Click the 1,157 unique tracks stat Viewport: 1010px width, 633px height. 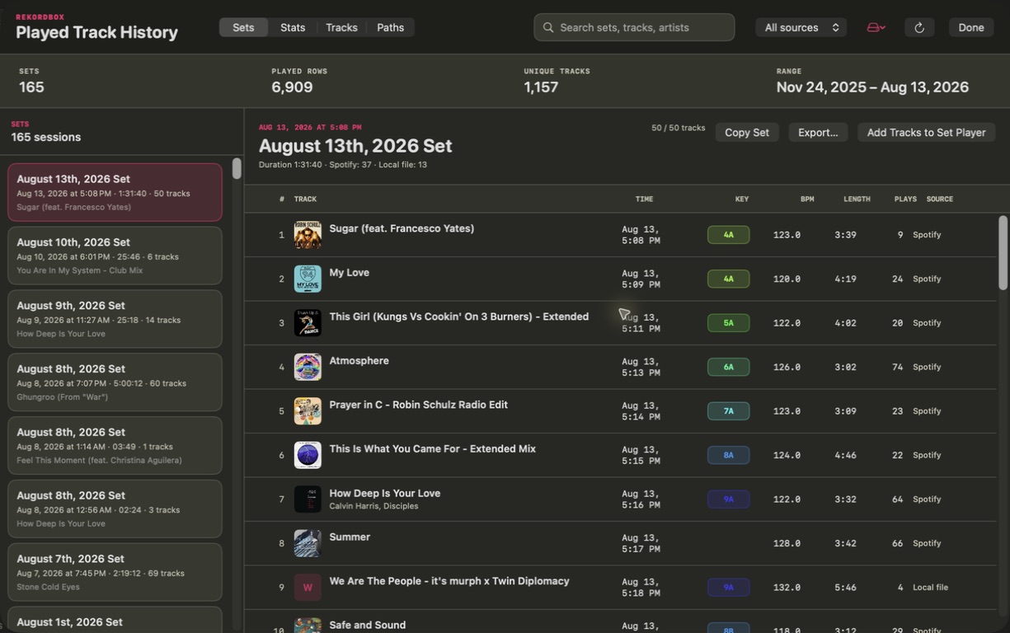(541, 87)
